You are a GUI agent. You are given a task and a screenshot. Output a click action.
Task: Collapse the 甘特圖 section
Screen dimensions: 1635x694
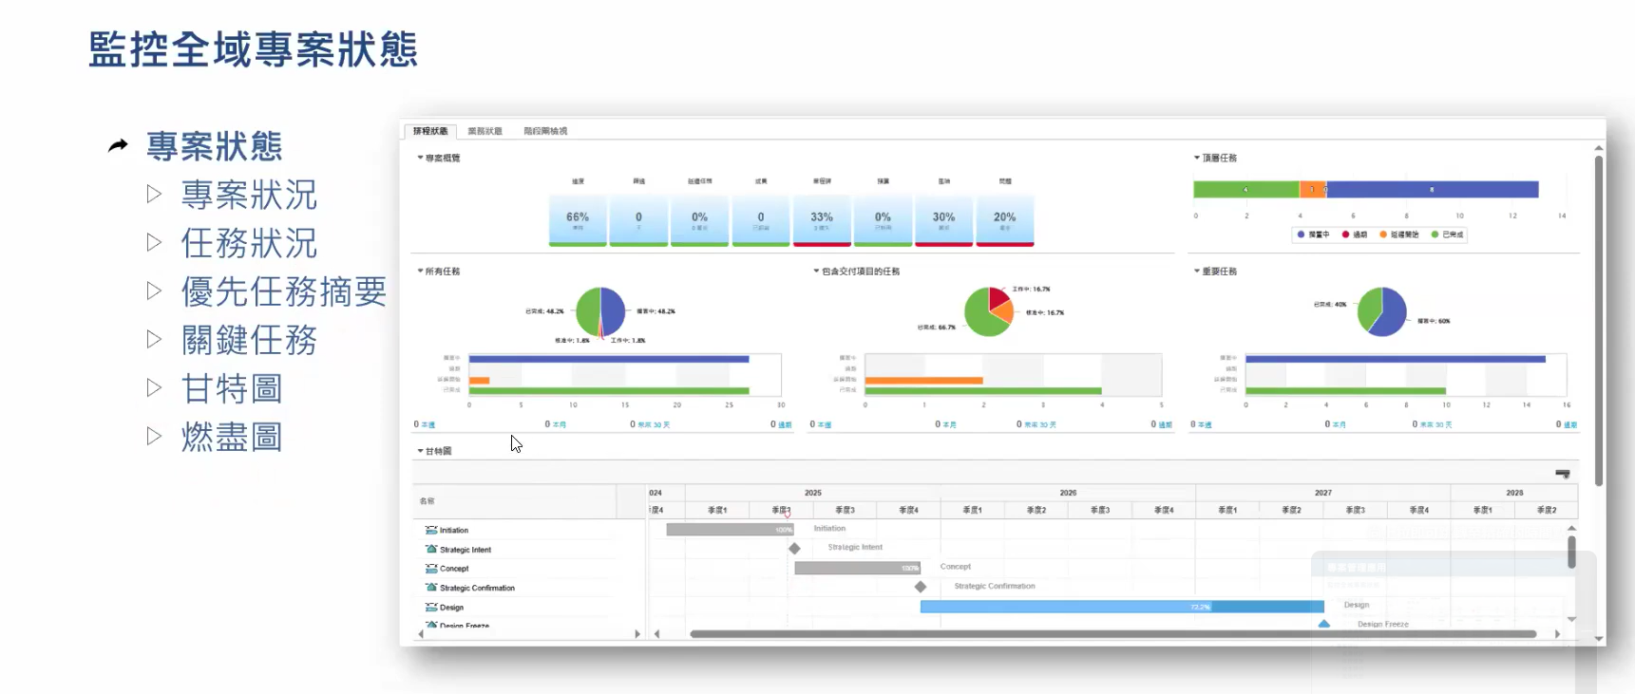pyautogui.click(x=421, y=451)
